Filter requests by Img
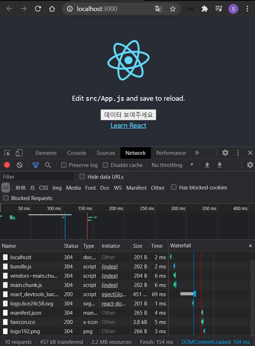 (x=57, y=188)
